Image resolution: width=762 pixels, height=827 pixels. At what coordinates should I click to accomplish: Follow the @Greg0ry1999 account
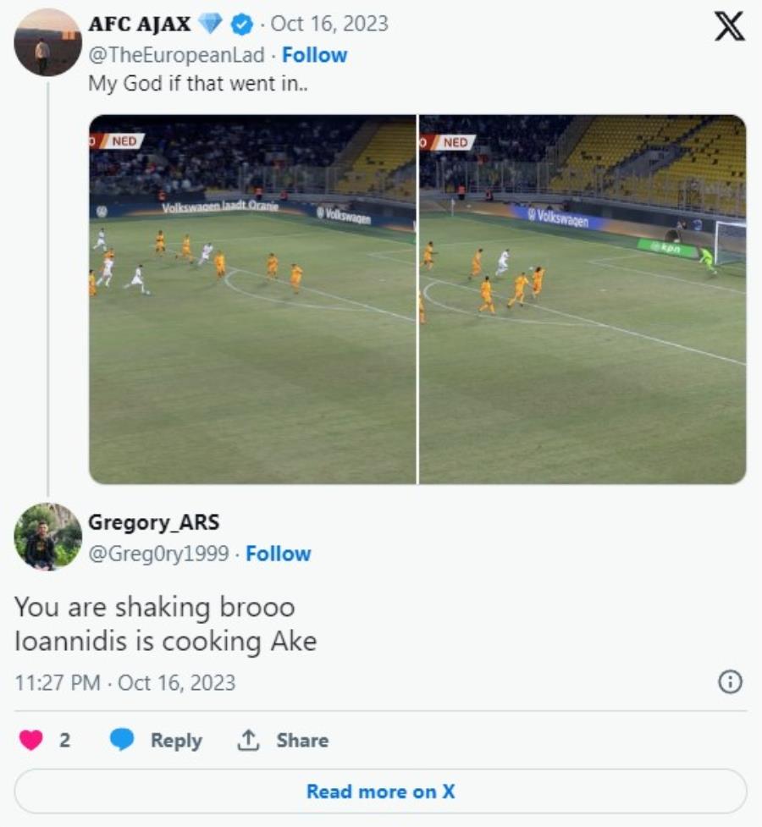pyautogui.click(x=279, y=554)
